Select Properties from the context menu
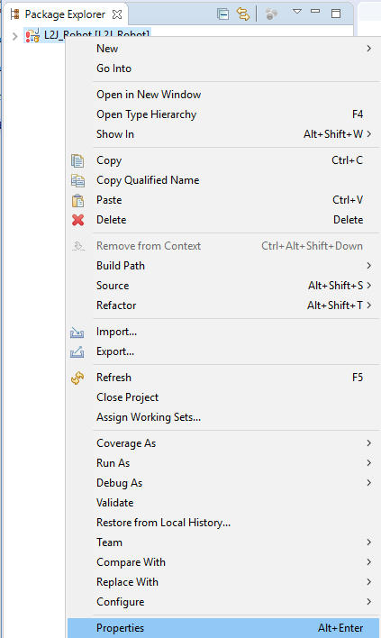This screenshot has height=638, width=381. 222,628
